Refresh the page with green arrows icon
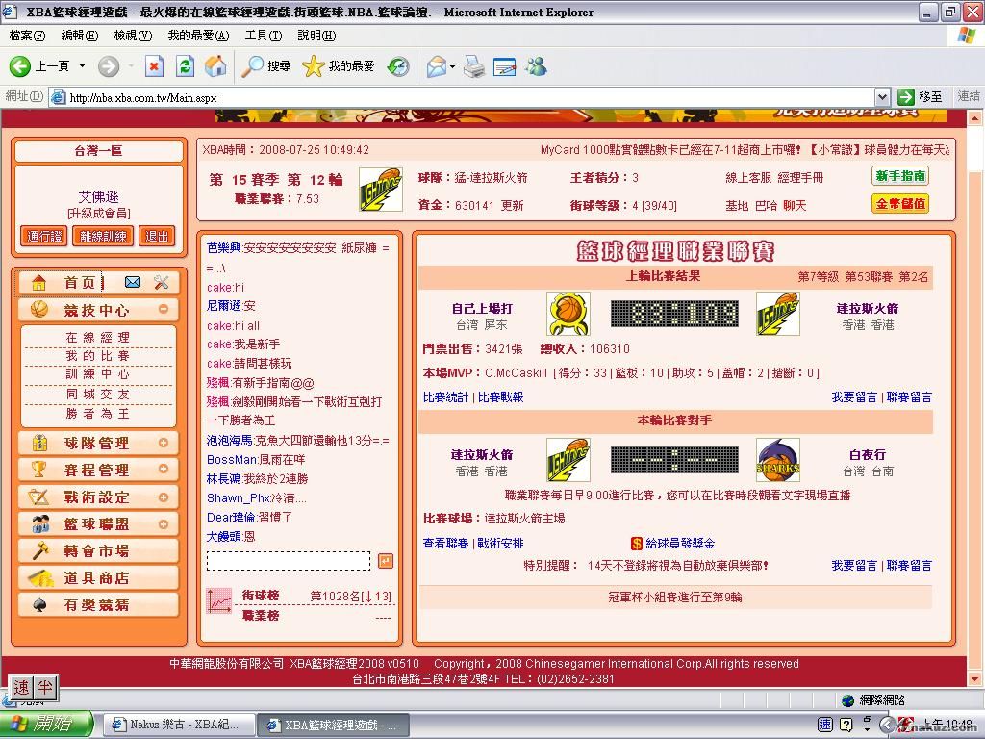 click(x=185, y=66)
